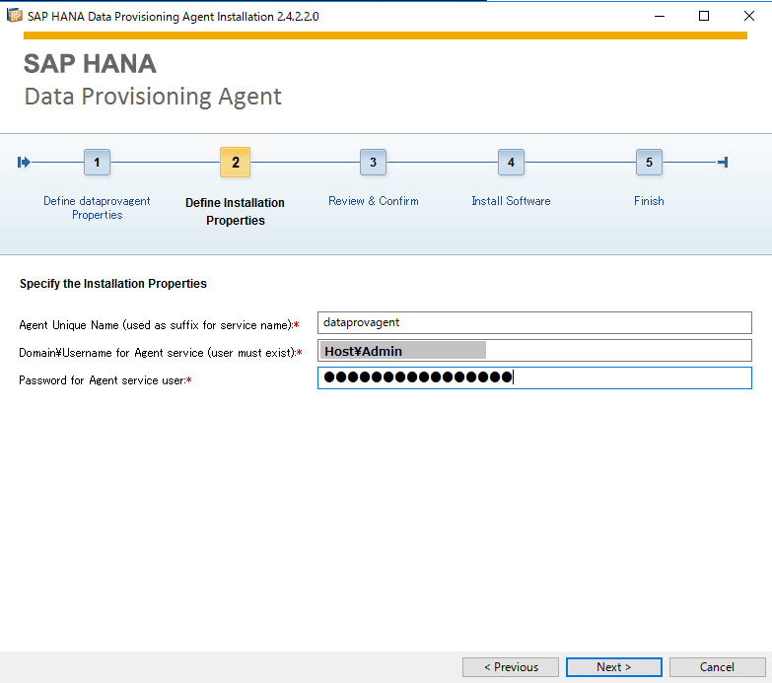This screenshot has width=772, height=683.
Task: Click 'Specify the Installation Properties' heading
Action: (113, 284)
